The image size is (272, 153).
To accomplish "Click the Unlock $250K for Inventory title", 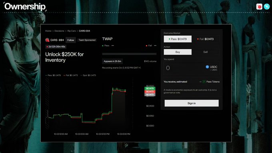I will [x=64, y=57].
